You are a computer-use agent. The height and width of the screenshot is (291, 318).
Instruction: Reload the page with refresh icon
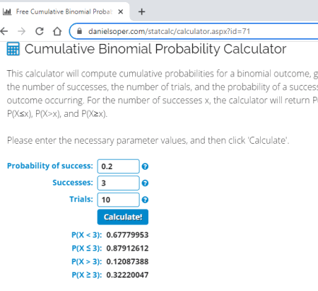coord(40,31)
